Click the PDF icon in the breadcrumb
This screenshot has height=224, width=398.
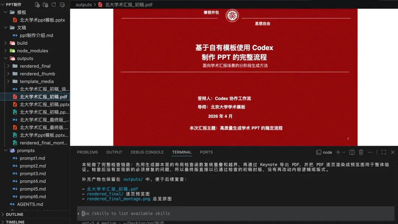(100, 4)
